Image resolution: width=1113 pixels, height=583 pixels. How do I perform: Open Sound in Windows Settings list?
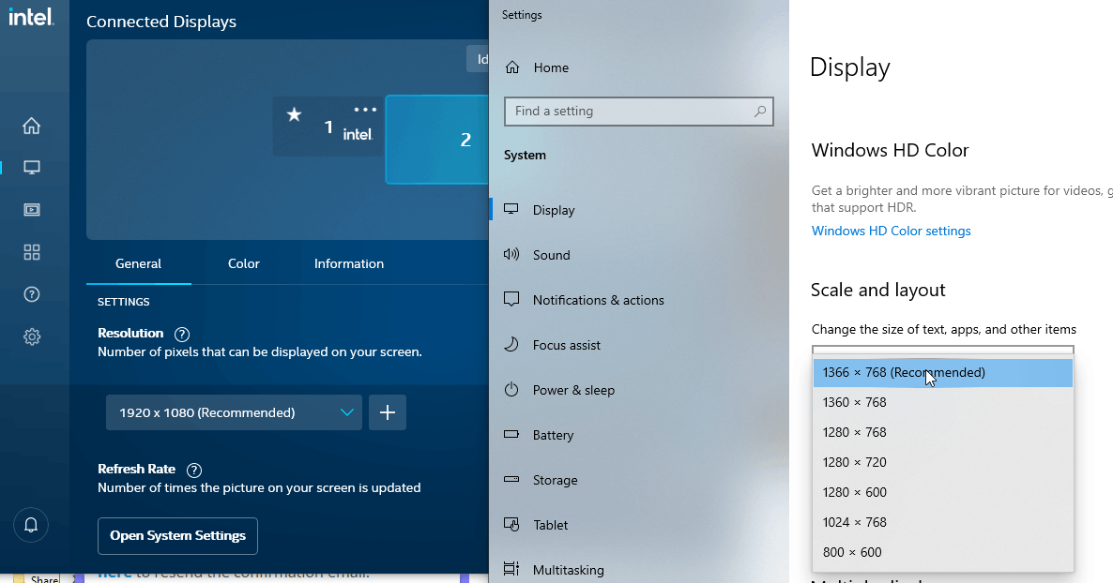(554, 254)
